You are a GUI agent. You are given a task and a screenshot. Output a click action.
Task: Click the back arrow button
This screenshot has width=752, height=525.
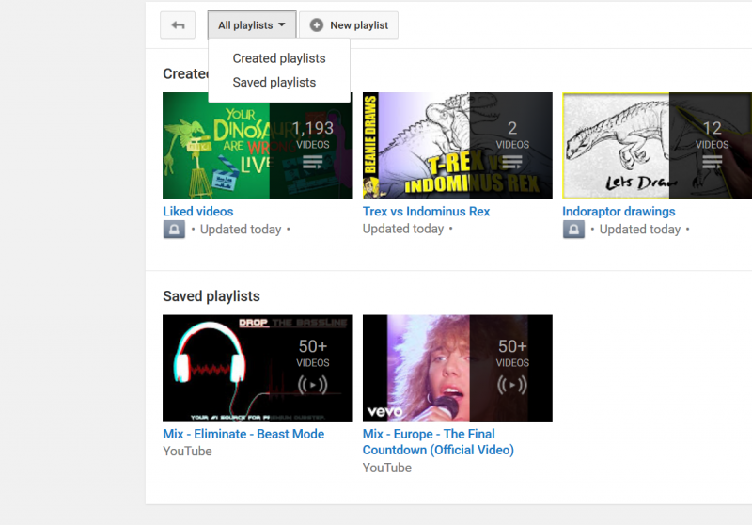(x=178, y=25)
